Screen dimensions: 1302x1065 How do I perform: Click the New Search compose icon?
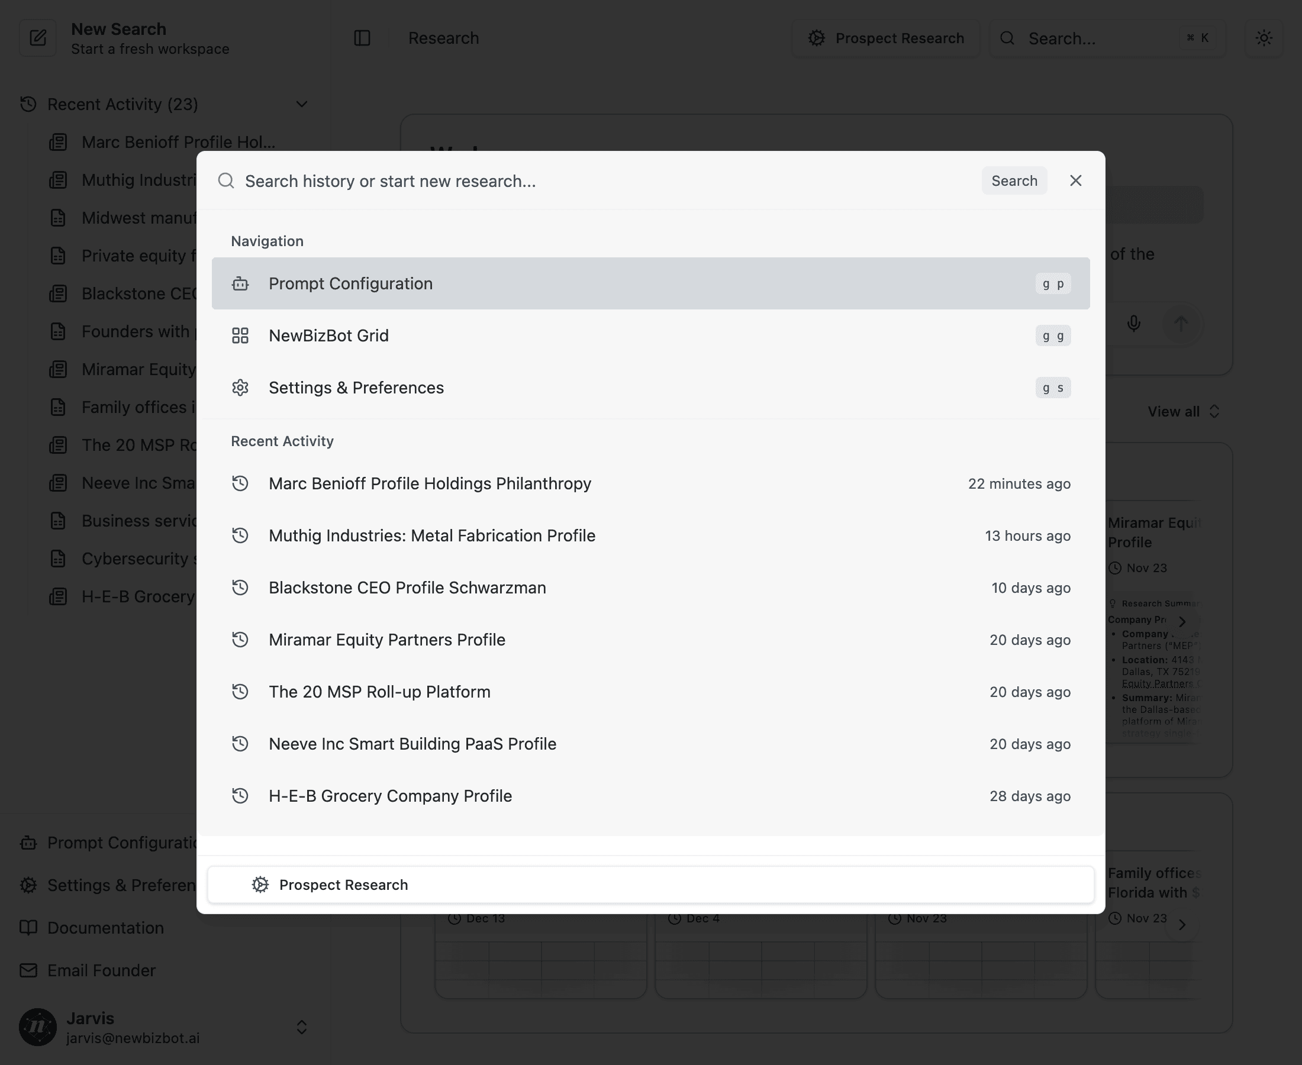pos(38,38)
